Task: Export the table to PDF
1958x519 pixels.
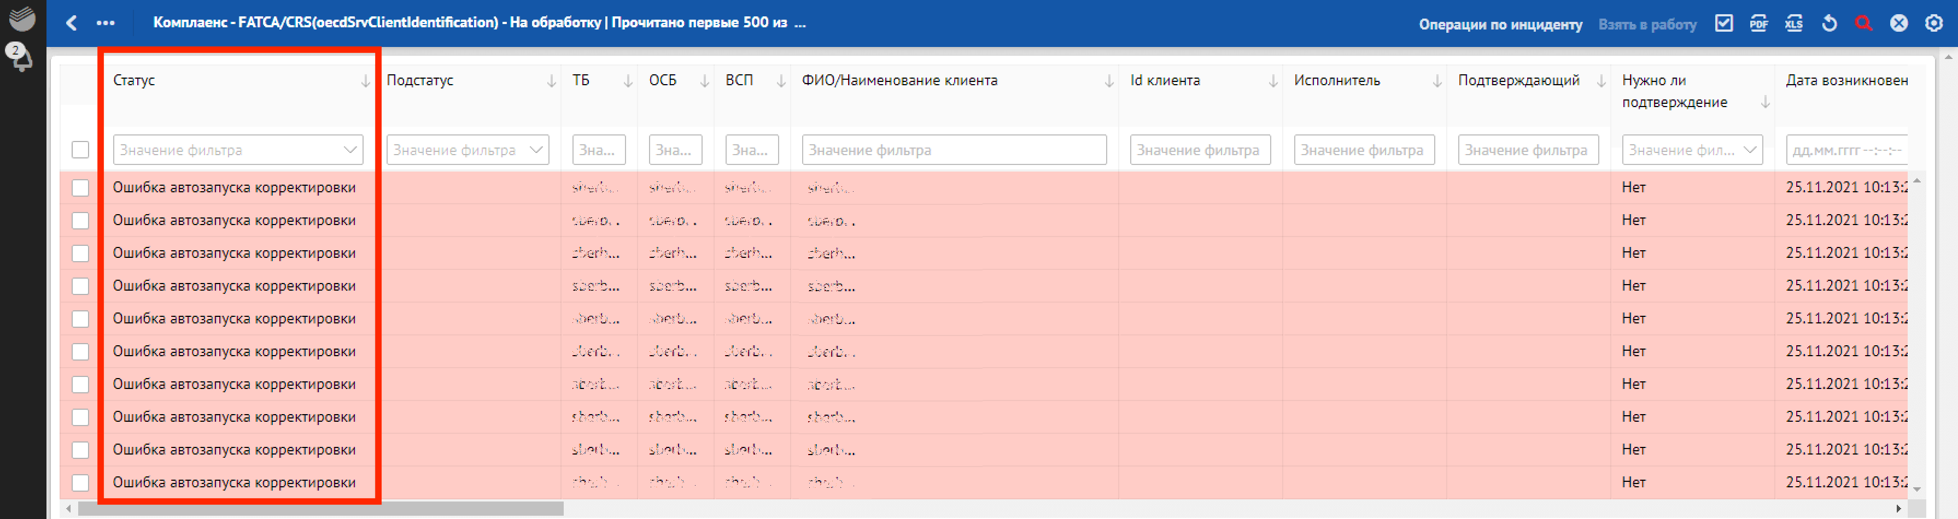Action: (1759, 23)
